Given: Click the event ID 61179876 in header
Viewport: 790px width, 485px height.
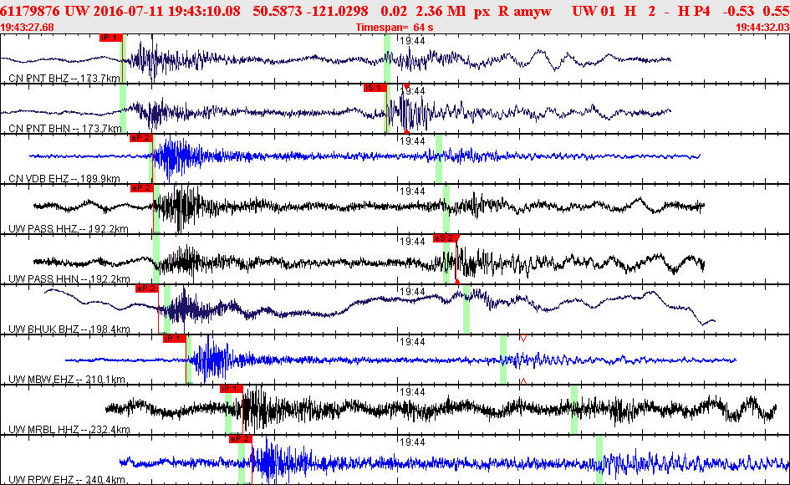Looking at the screenshot, I should coord(30,11).
